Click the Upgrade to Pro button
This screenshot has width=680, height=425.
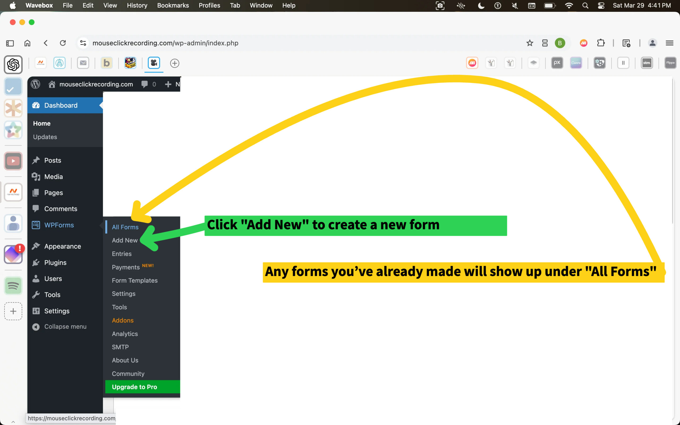(134, 387)
